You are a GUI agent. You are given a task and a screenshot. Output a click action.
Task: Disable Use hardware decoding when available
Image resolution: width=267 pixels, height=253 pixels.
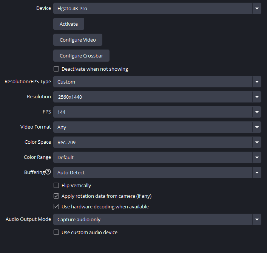pos(56,207)
